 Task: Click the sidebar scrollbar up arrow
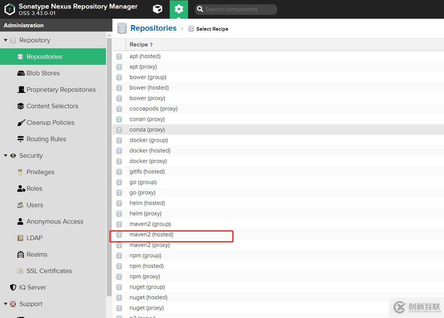pyautogui.click(x=109, y=35)
